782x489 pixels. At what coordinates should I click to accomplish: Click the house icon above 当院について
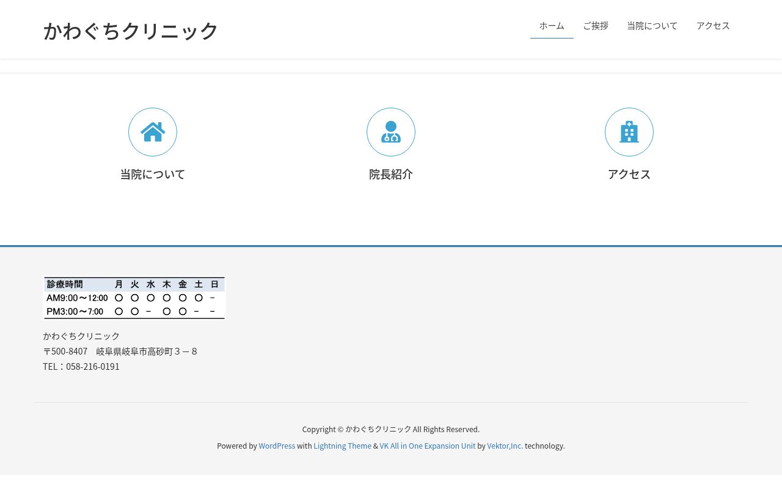coord(153,132)
